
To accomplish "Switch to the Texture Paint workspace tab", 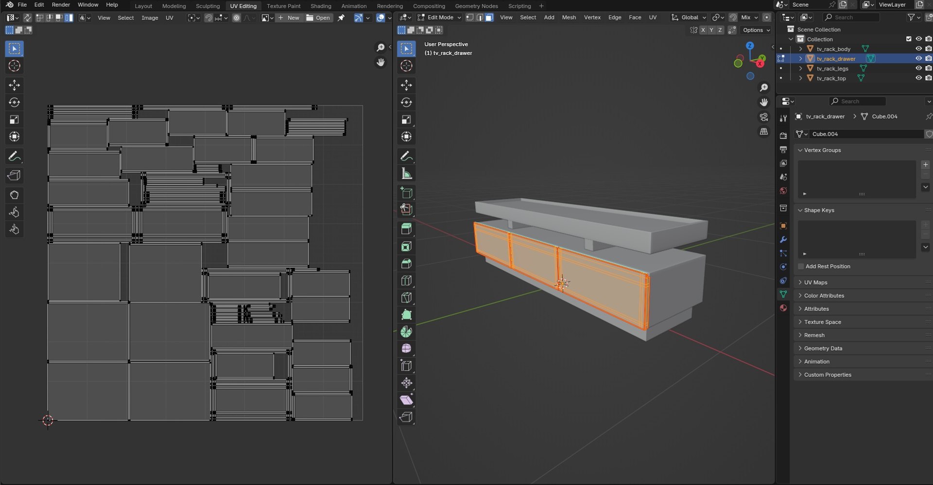I will coord(283,6).
